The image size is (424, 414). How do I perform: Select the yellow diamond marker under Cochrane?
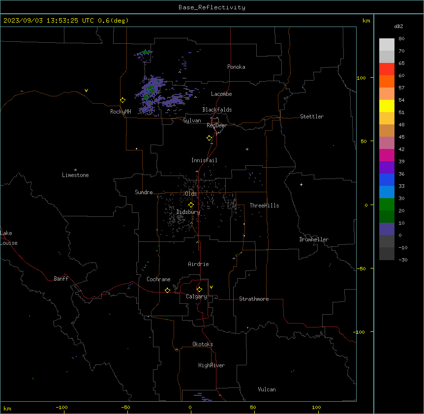(x=167, y=290)
